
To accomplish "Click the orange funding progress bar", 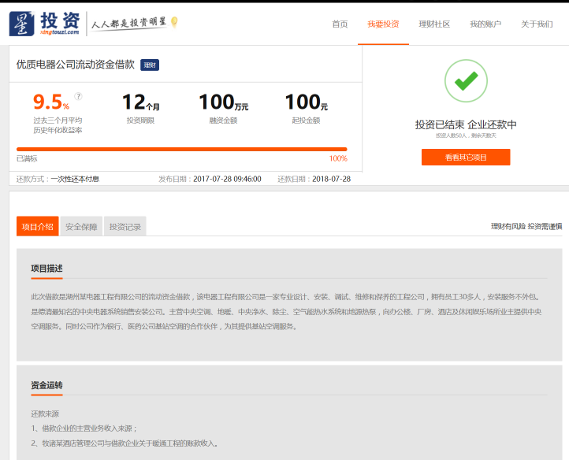I will pyautogui.click(x=181, y=149).
